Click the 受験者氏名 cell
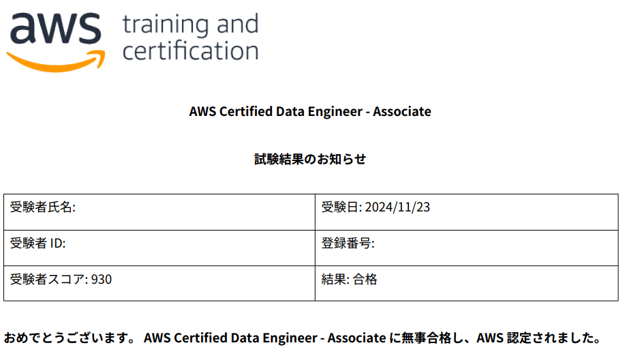Screen dimensions: 627x354 tap(159, 212)
